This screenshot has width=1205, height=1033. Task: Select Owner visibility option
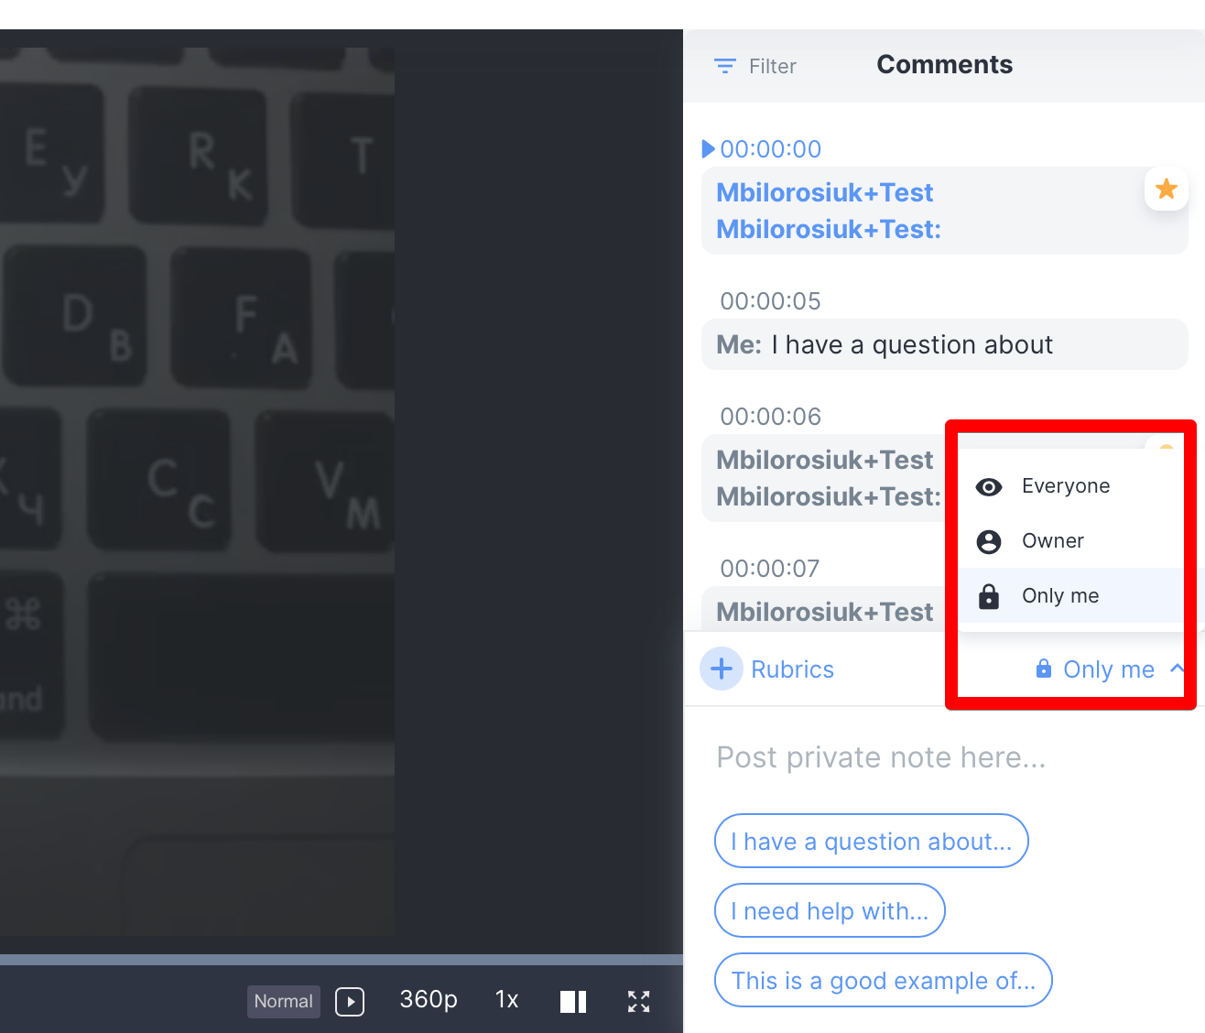(1053, 541)
